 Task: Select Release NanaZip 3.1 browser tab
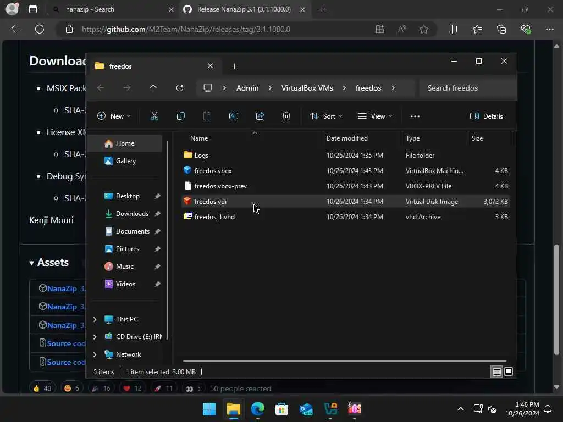click(x=244, y=9)
